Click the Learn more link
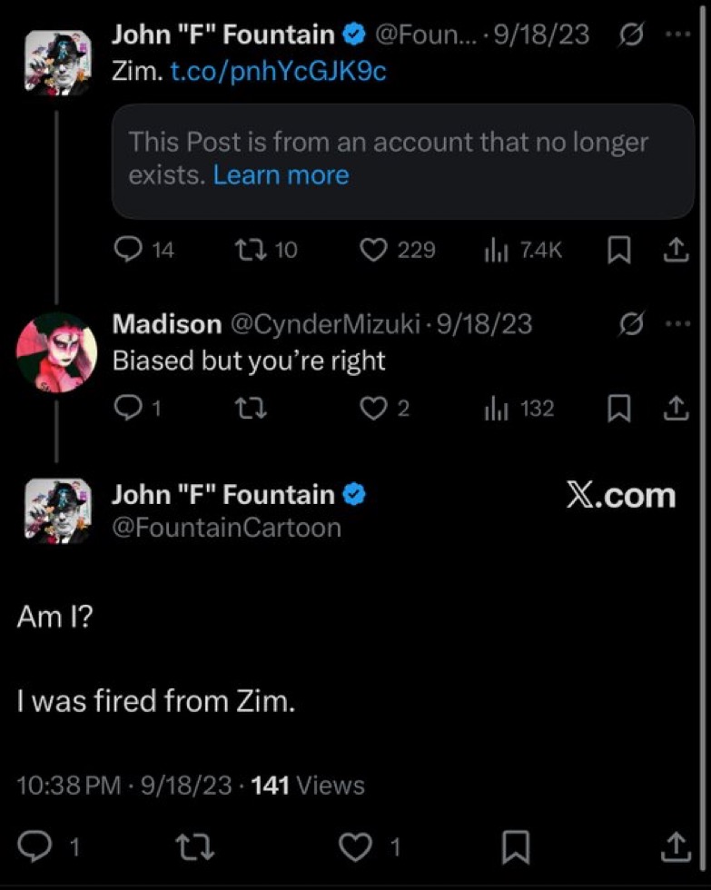The image size is (711, 890). 281,174
